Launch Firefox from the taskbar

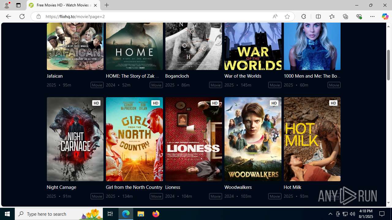click(156, 214)
